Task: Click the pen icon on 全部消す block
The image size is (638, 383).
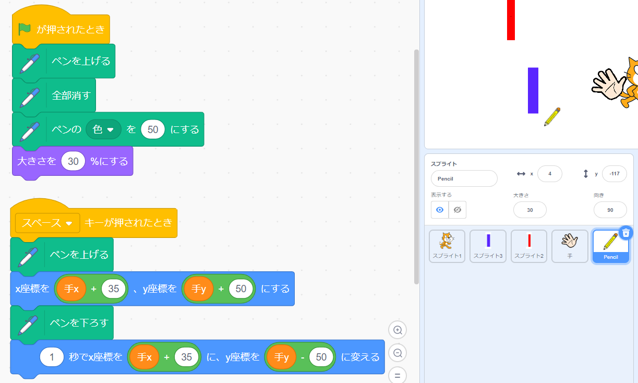Action: pos(29,96)
